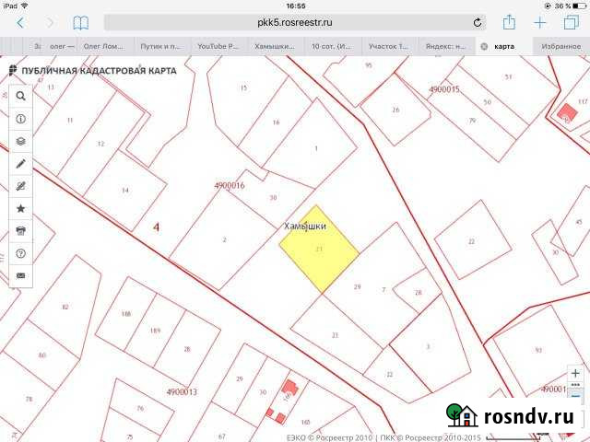Open Safari bookmarks book icon

tap(81, 22)
